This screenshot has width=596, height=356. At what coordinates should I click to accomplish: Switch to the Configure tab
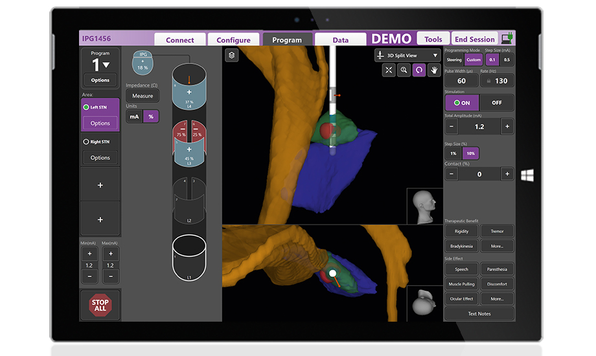233,39
